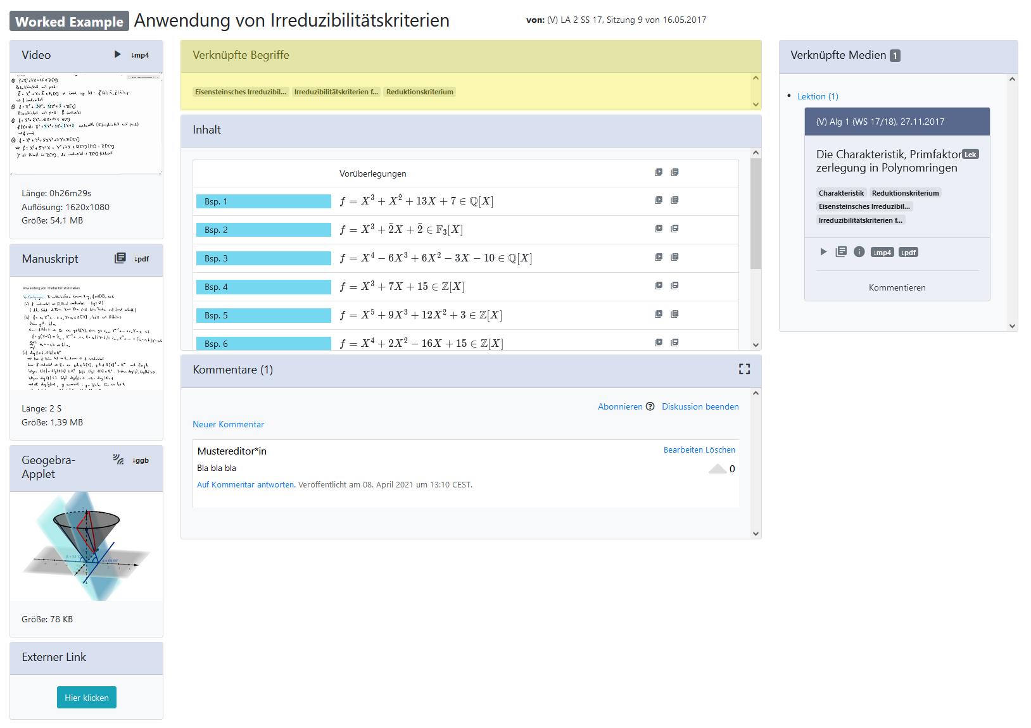
Task: Download the manuscript pdf
Action: point(142,259)
